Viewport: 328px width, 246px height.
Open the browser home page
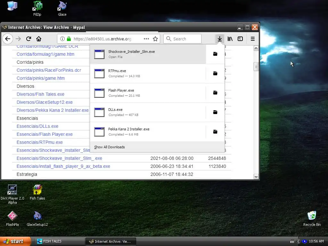pos(39,39)
